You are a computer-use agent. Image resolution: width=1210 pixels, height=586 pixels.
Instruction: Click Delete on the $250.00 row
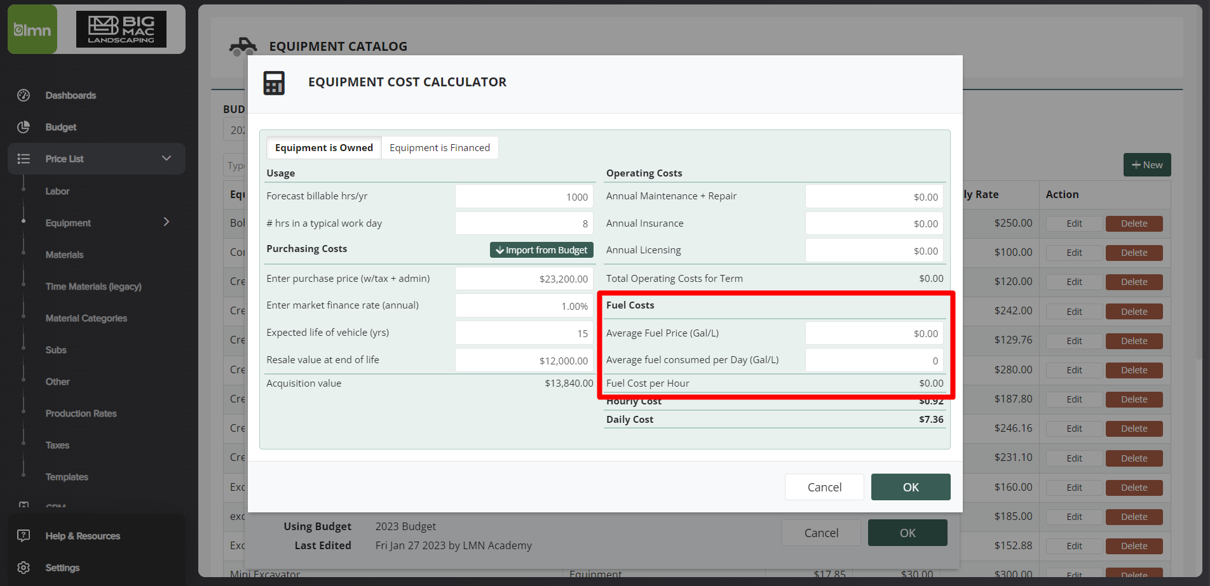(1134, 223)
